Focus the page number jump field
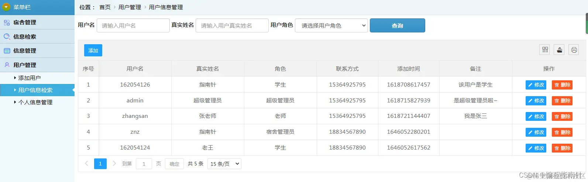 tap(144, 164)
